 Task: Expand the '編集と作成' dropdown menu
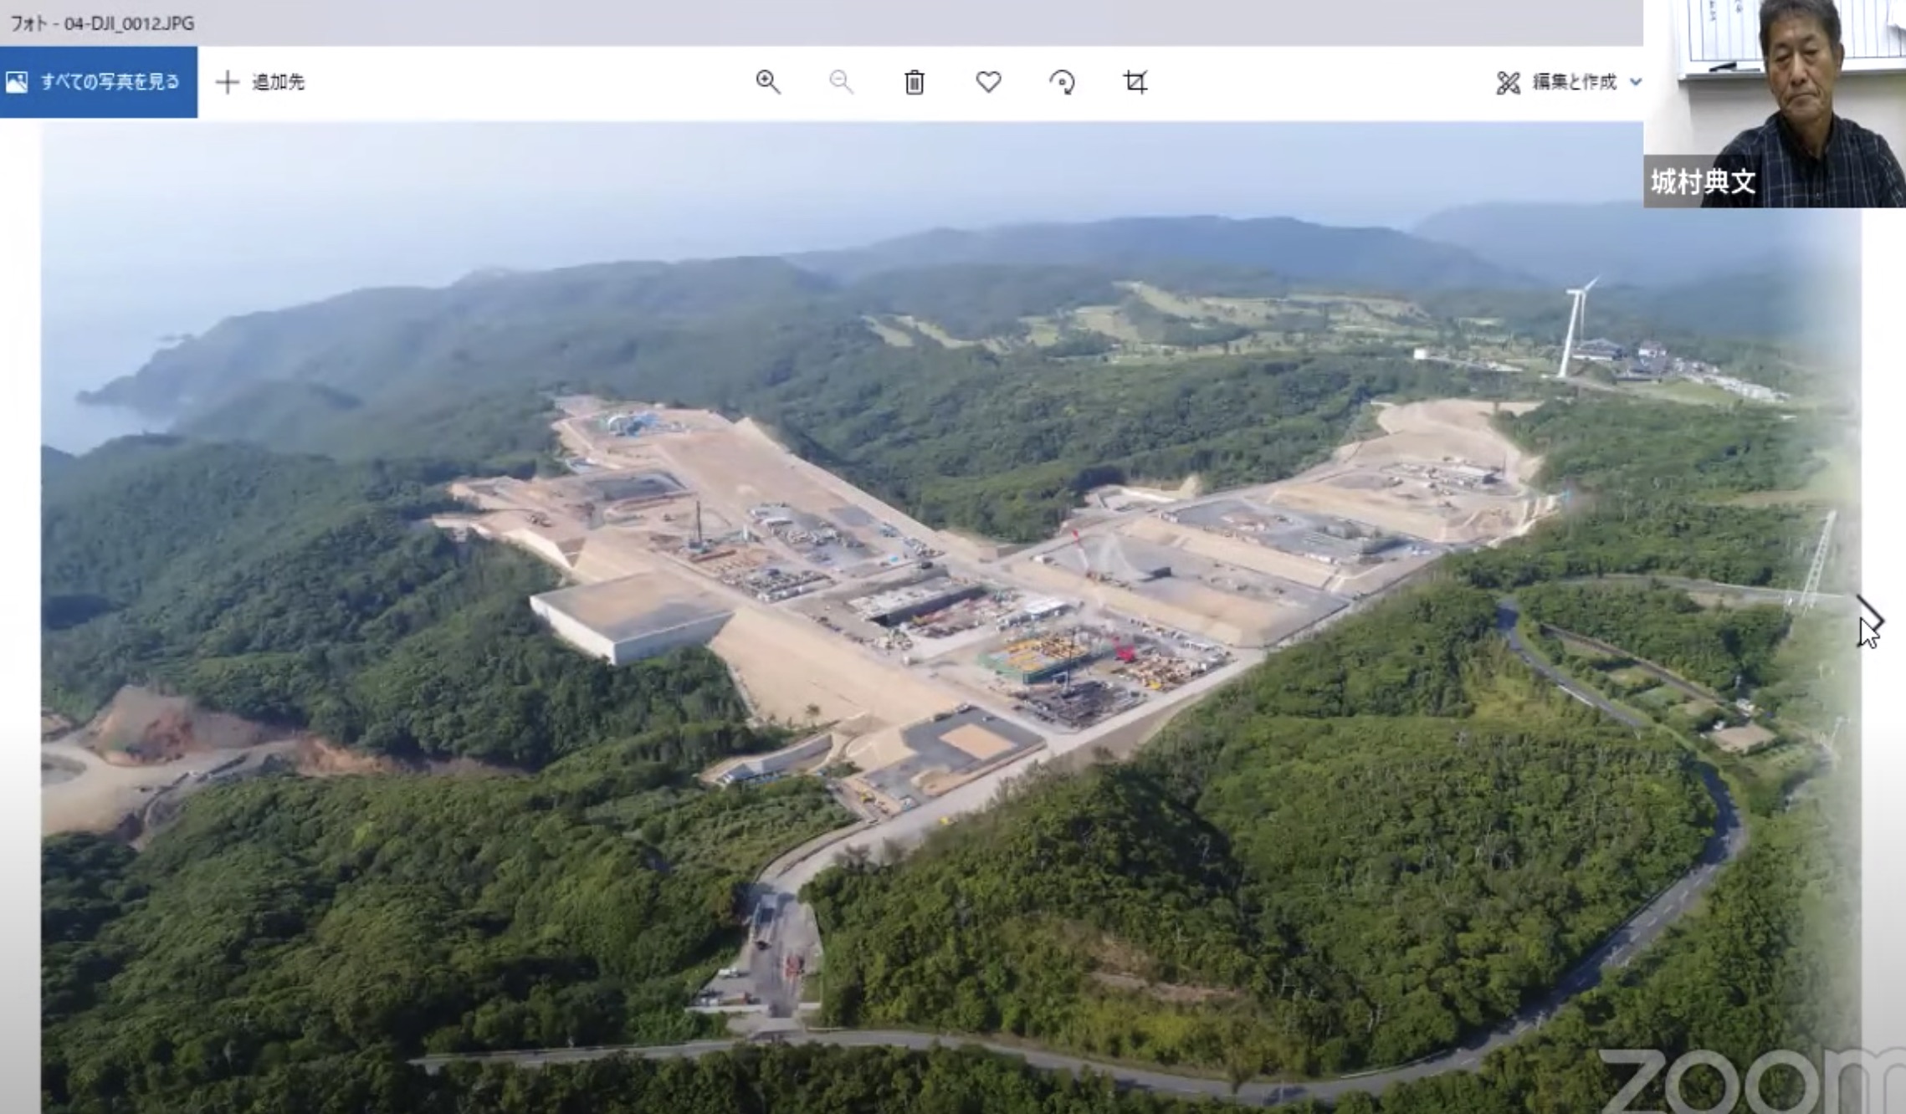point(1569,82)
